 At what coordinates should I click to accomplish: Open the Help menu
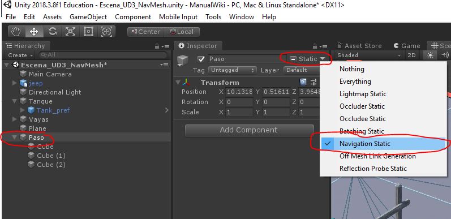click(x=269, y=17)
